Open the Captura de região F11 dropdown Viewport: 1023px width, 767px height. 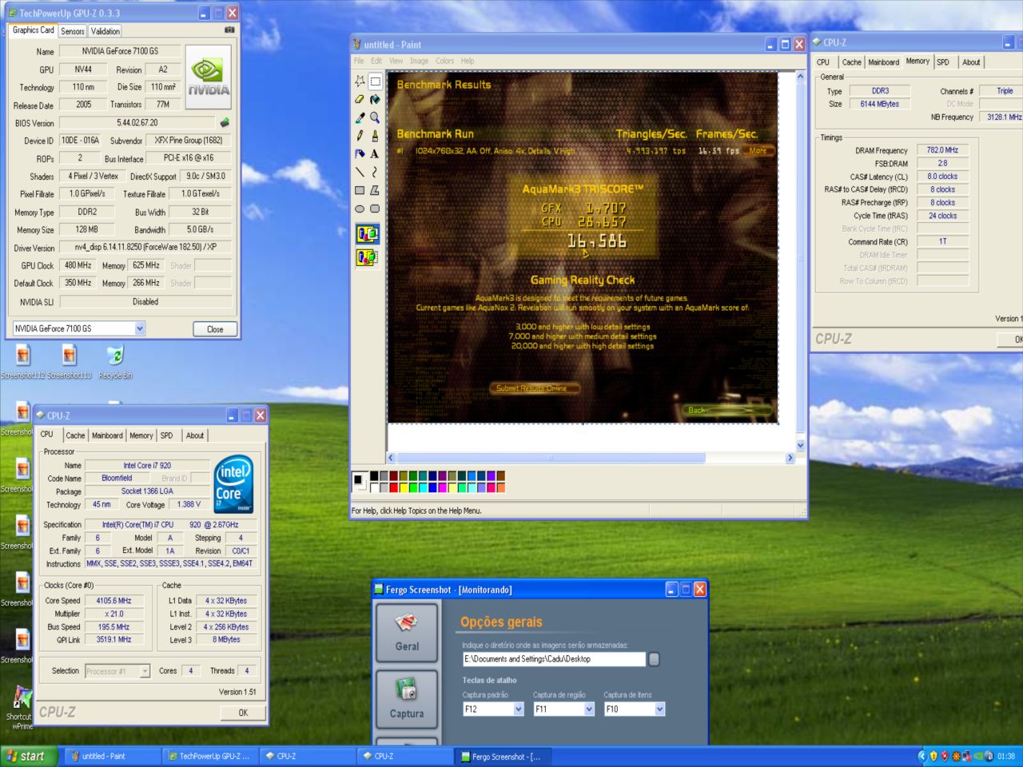(x=589, y=709)
